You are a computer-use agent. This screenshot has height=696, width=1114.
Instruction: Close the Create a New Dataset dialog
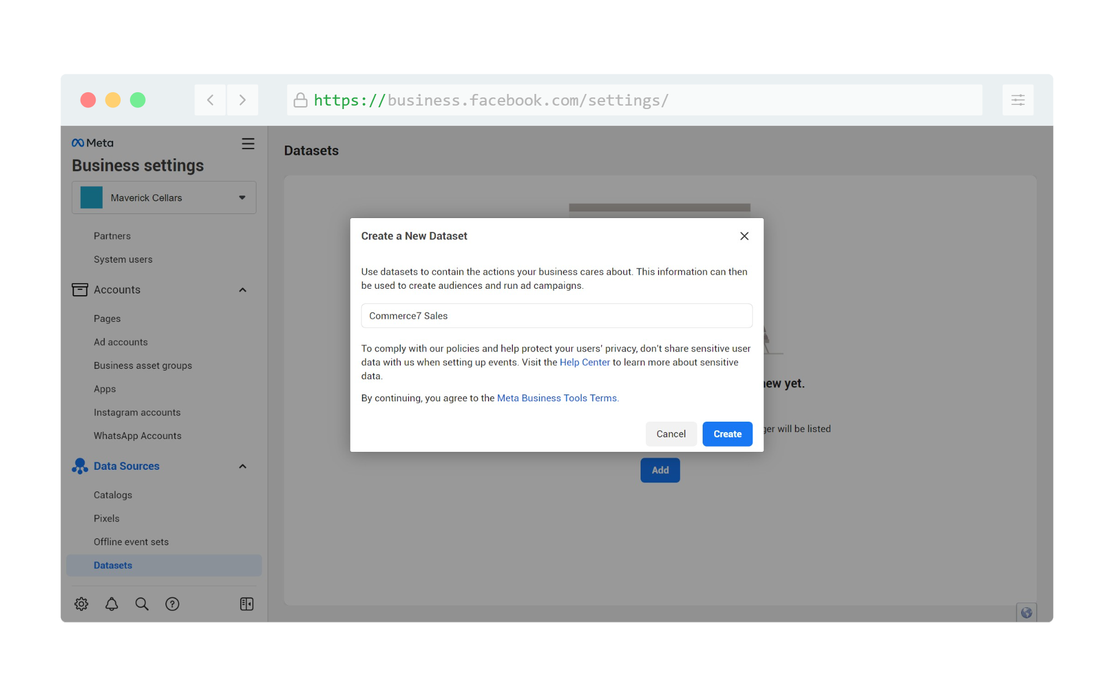click(744, 236)
